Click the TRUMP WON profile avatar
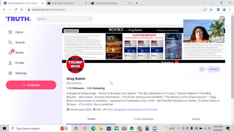The height and width of the screenshot is (132, 234). click(x=75, y=65)
